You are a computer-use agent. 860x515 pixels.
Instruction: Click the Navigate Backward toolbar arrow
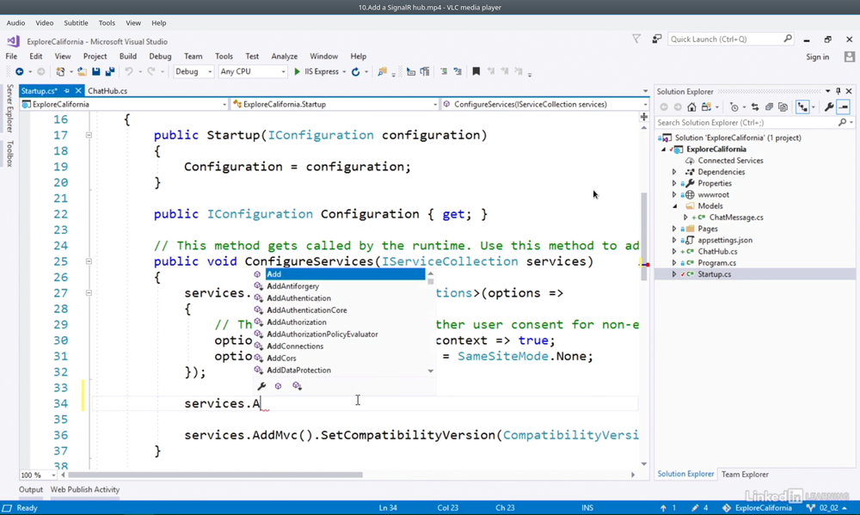click(19, 72)
